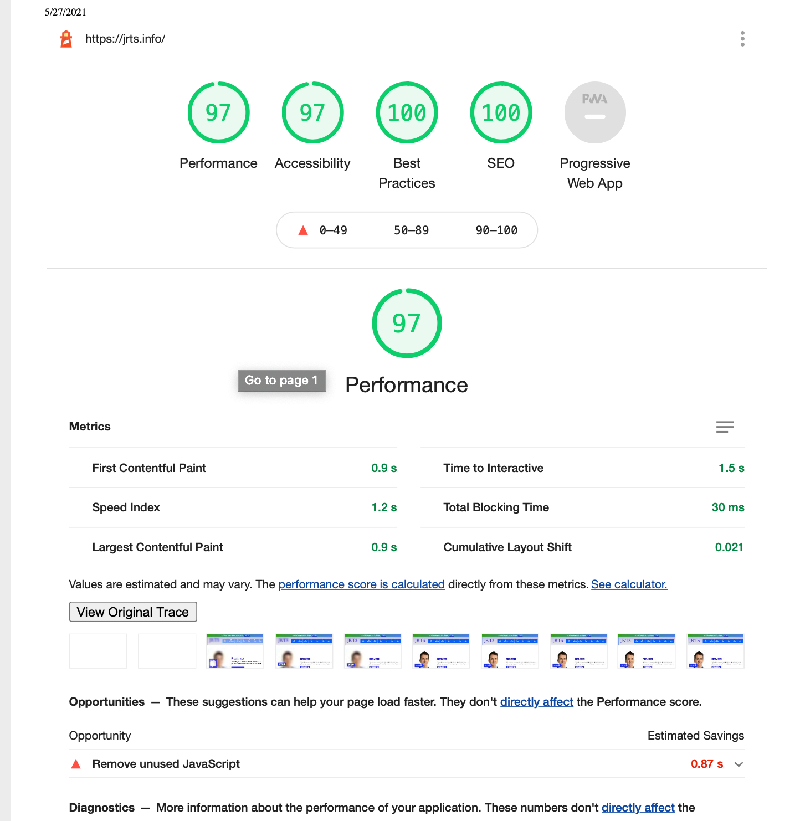The height and width of the screenshot is (821, 800).
Task: Click the Estimated Savings column header
Action: point(696,736)
